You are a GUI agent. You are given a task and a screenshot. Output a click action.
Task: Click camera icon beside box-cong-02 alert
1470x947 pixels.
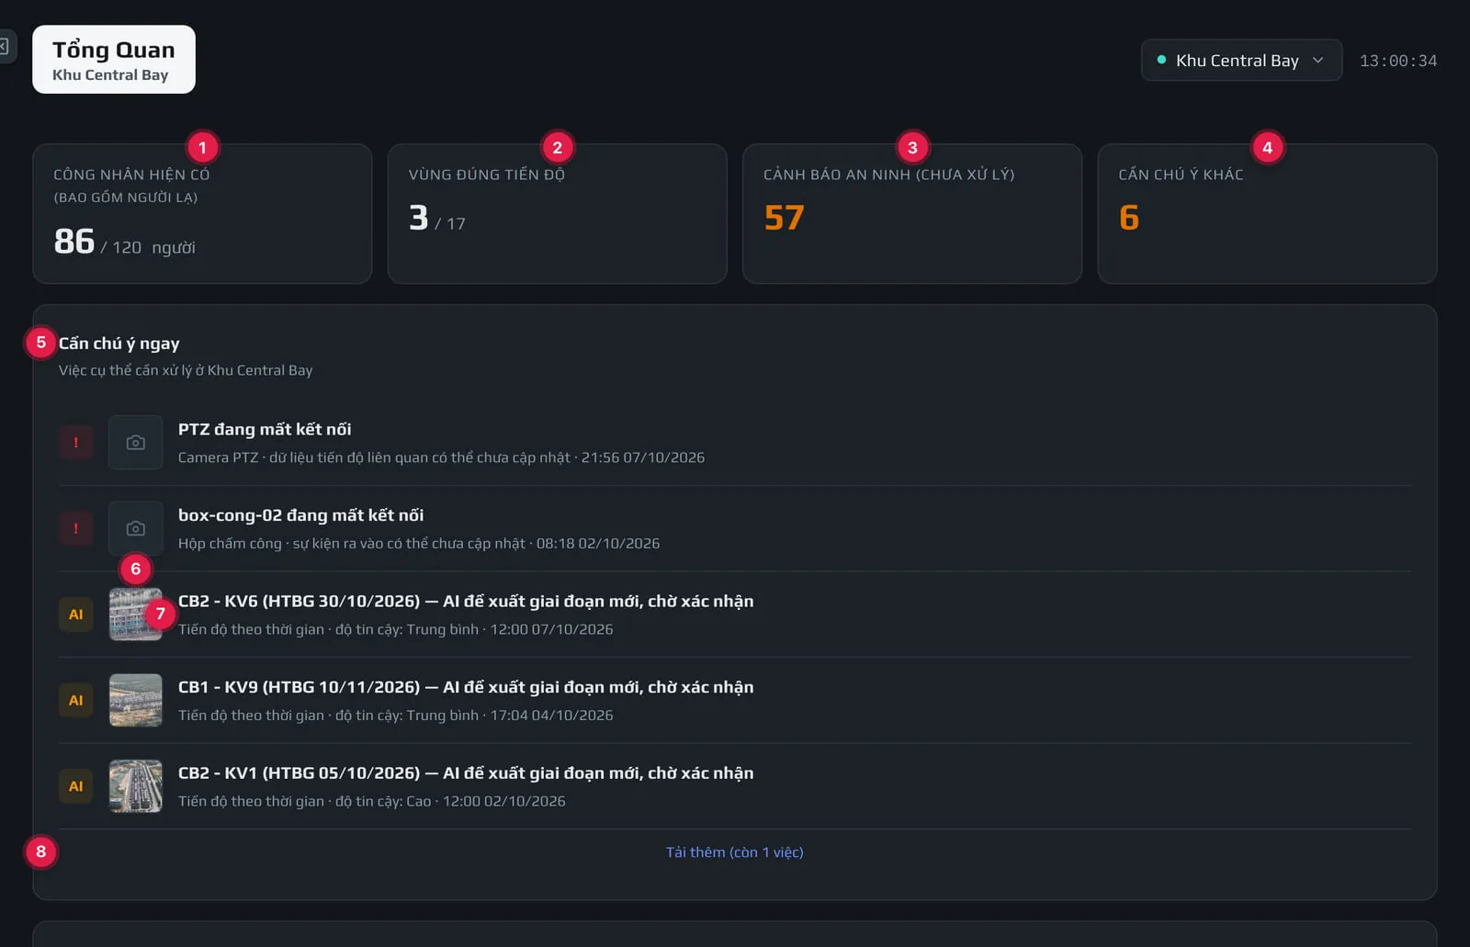click(136, 528)
